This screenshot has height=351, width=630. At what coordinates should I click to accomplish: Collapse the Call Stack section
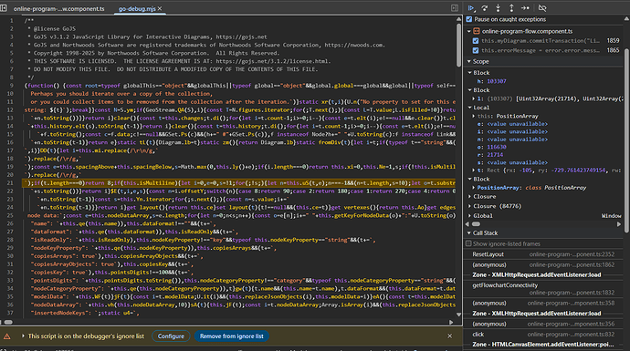(469, 233)
